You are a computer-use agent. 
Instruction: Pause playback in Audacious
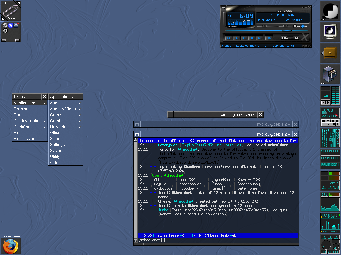tap(244, 38)
